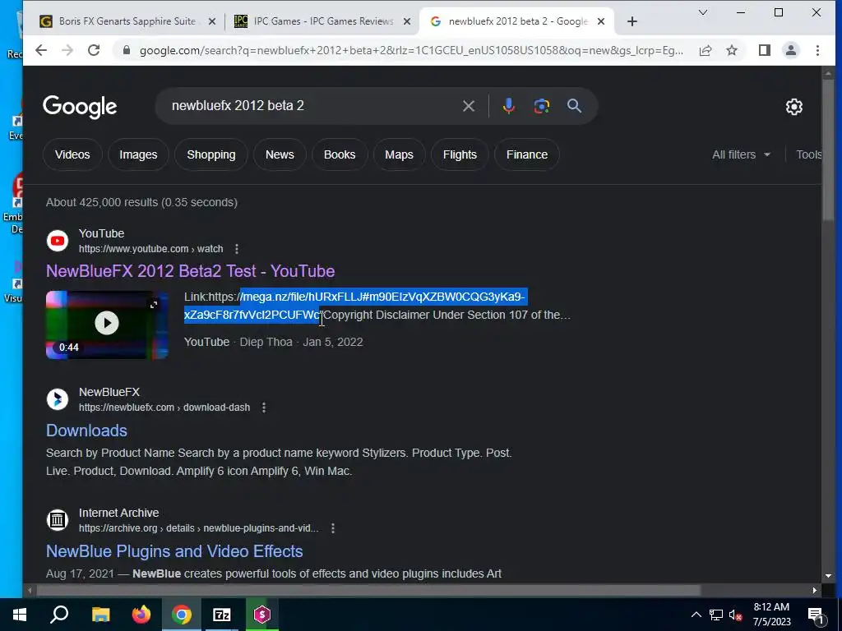Open 7-Zip from the taskbar
Viewport: 842px width, 631px height.
coord(222,615)
